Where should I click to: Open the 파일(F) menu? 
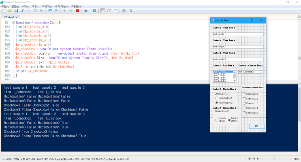pyautogui.click(x=5, y=6)
